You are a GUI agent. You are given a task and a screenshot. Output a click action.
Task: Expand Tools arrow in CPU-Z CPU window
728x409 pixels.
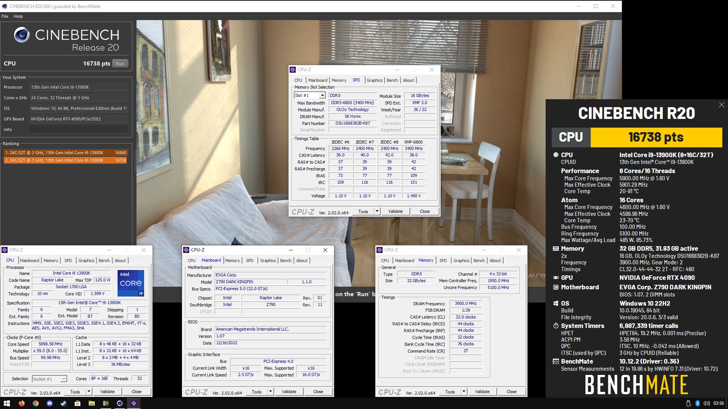point(89,392)
